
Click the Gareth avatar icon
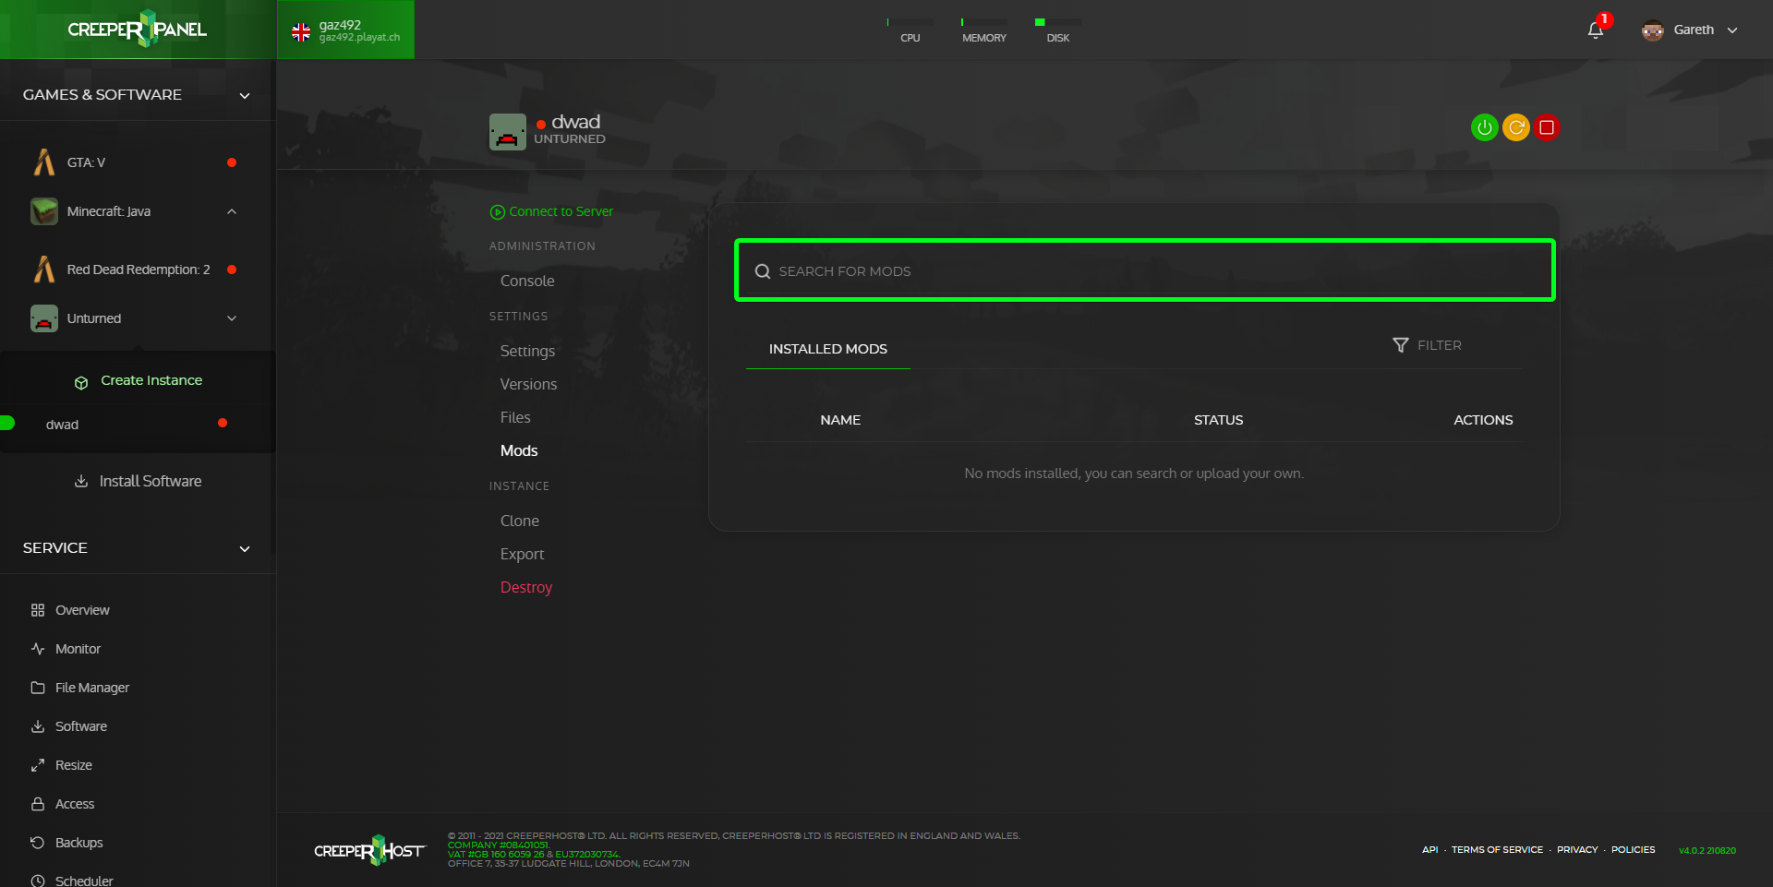tap(1652, 30)
